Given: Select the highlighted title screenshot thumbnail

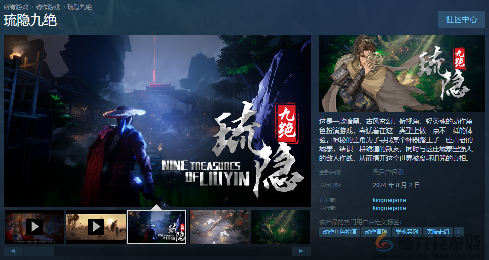Looking at the screenshot, I should tap(157, 227).
